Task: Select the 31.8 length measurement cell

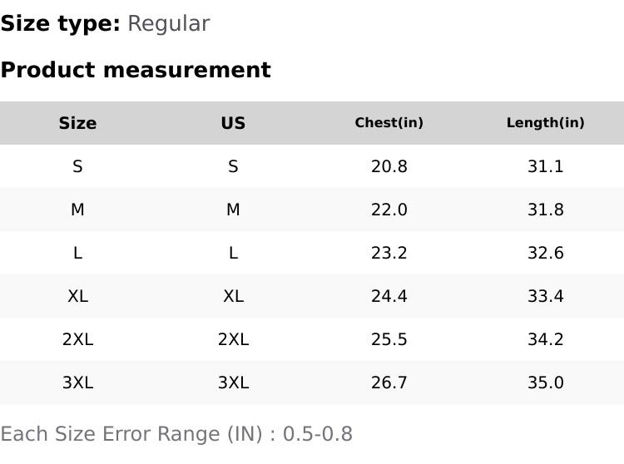Action: (x=545, y=210)
